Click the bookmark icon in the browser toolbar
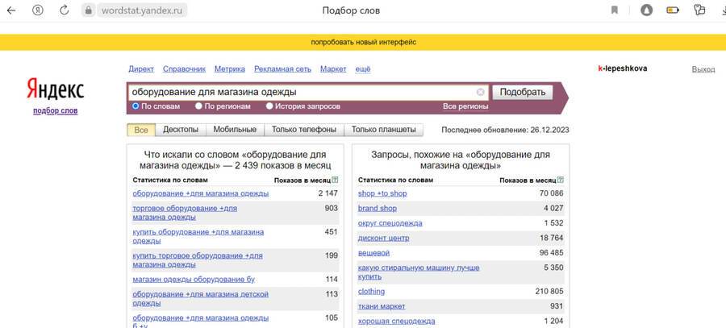The width and height of the screenshot is (726, 328). pyautogui.click(x=615, y=10)
